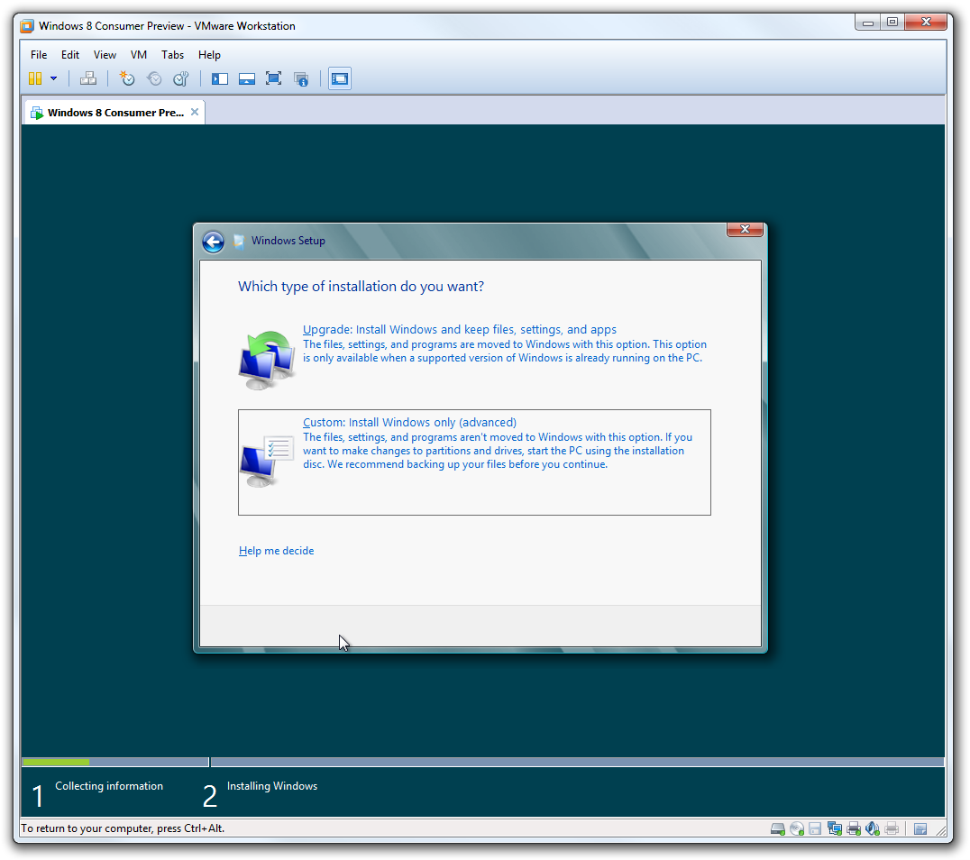
Task: Close the VMware Workstation window
Action: [x=926, y=23]
